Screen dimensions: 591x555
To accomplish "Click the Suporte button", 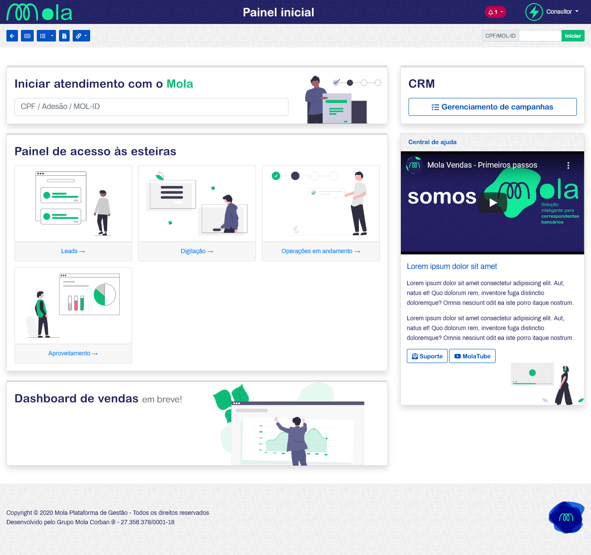I will tap(427, 356).
